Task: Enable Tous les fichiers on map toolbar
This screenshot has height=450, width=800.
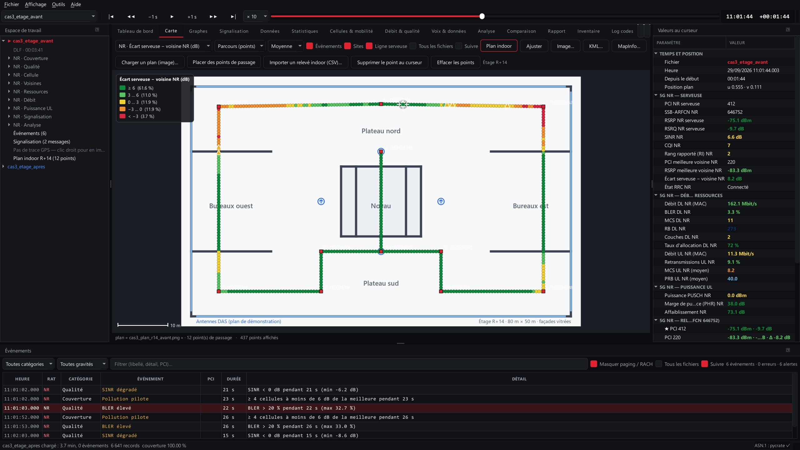Action: pyautogui.click(x=413, y=46)
